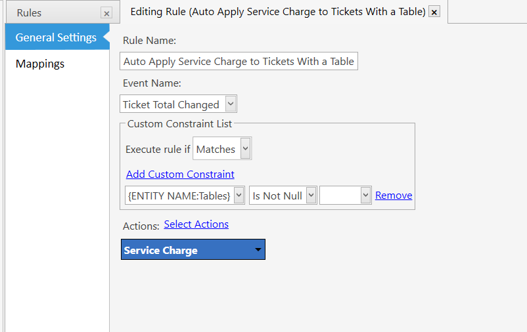Click the Rule Name text field

(239, 62)
